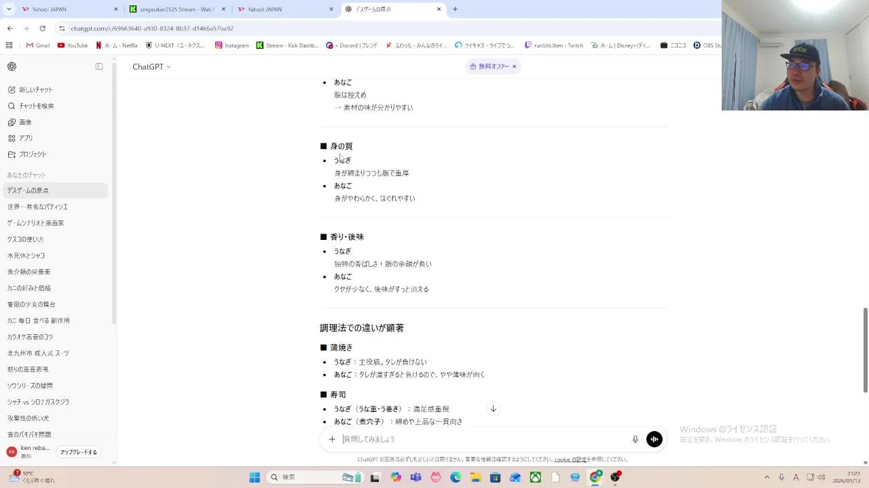
Task: Show hidden system tray icons chevron
Action: (x=767, y=477)
